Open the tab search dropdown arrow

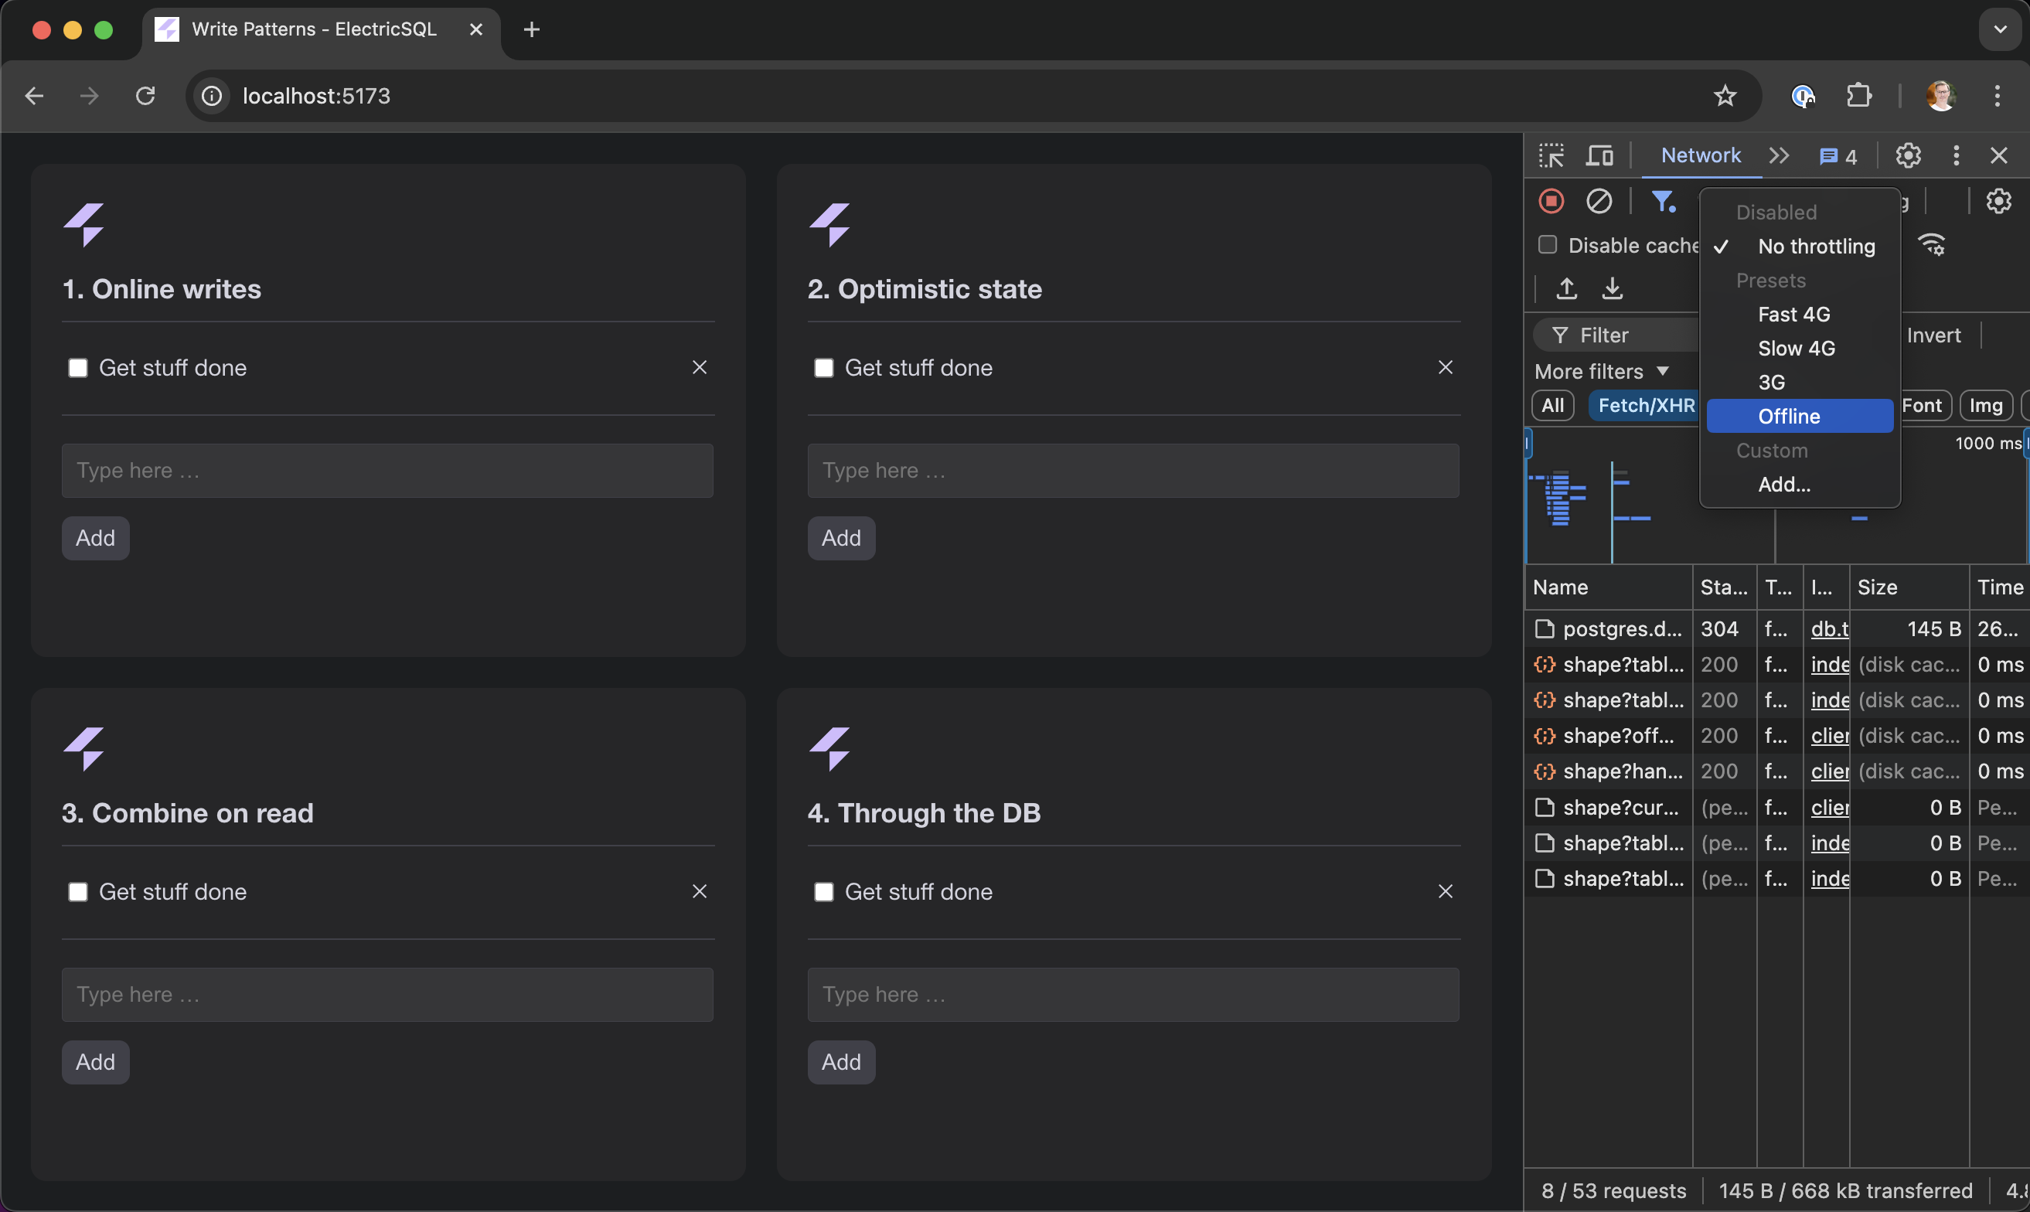click(2000, 29)
